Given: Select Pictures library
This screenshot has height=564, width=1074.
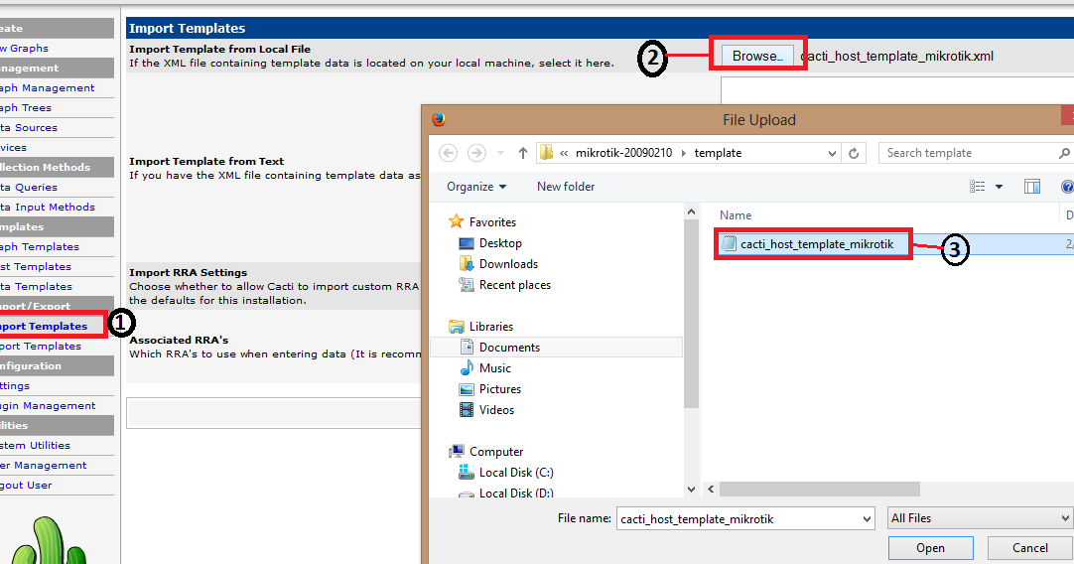Looking at the screenshot, I should 500,389.
